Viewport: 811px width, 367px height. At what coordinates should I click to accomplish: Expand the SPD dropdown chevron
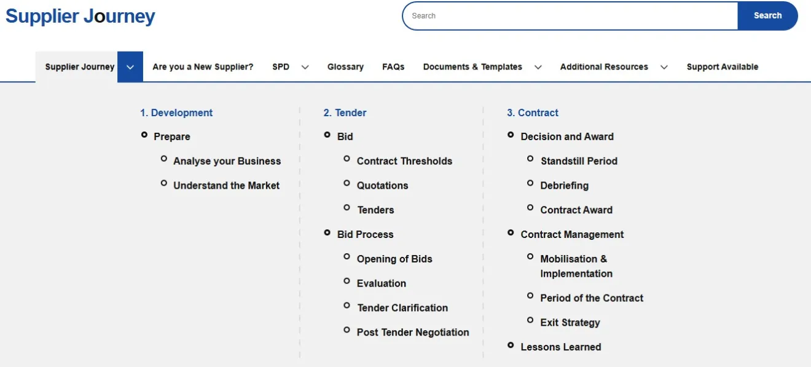[x=306, y=66]
